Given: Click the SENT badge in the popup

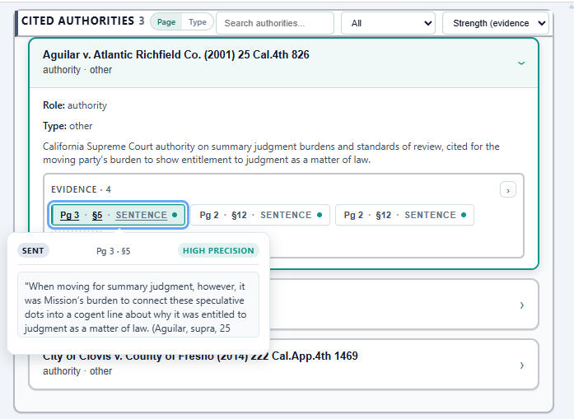Looking at the screenshot, I should click(x=34, y=250).
